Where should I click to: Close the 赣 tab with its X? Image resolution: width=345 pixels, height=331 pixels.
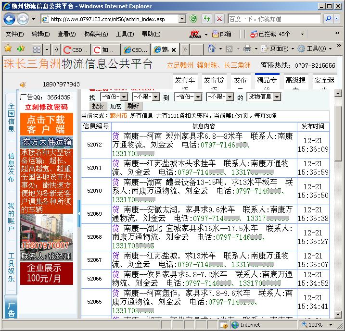(174, 50)
